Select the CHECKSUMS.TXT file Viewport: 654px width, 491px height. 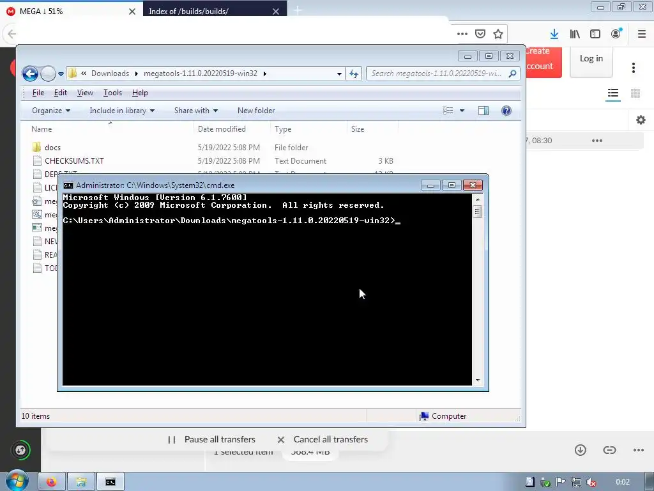pos(74,160)
